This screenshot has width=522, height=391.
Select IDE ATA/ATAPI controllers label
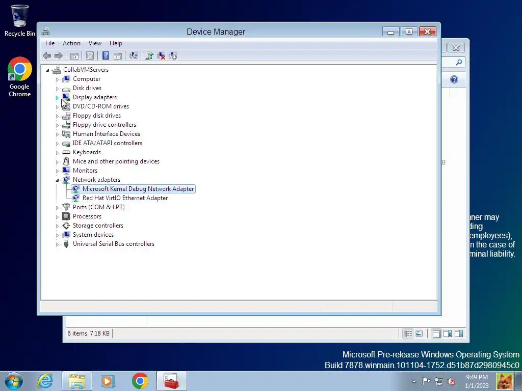click(x=107, y=143)
